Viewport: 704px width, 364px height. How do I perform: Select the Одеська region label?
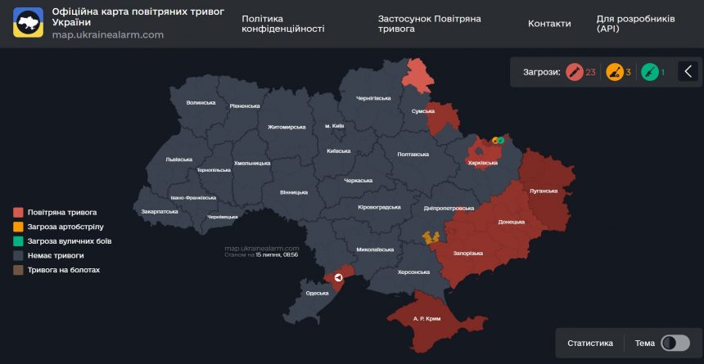pos(317,293)
